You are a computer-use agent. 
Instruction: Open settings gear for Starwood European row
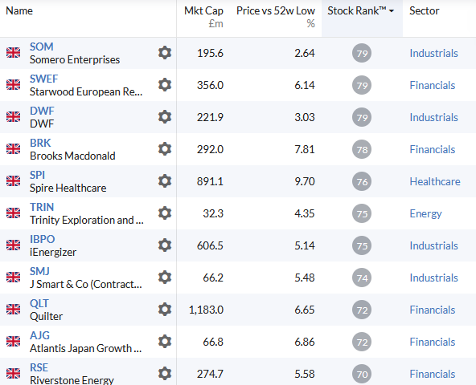(x=165, y=85)
